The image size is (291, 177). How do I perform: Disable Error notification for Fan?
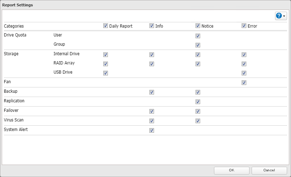244,83
